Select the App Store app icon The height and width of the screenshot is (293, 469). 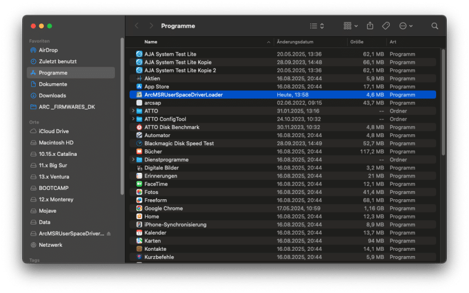139,86
